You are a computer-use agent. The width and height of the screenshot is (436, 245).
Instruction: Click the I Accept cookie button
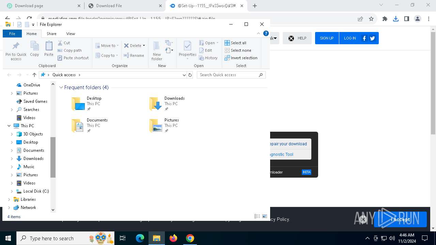pyautogui.click(x=400, y=219)
